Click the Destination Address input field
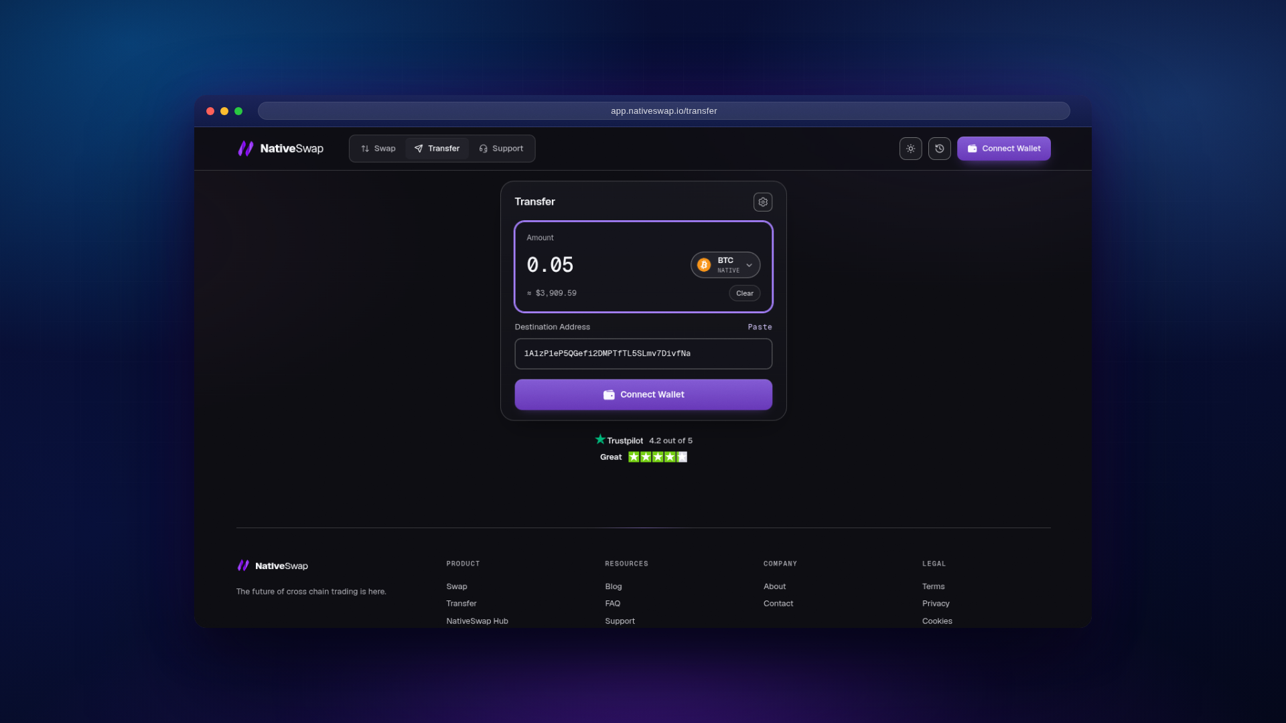1286x723 pixels. pos(643,353)
